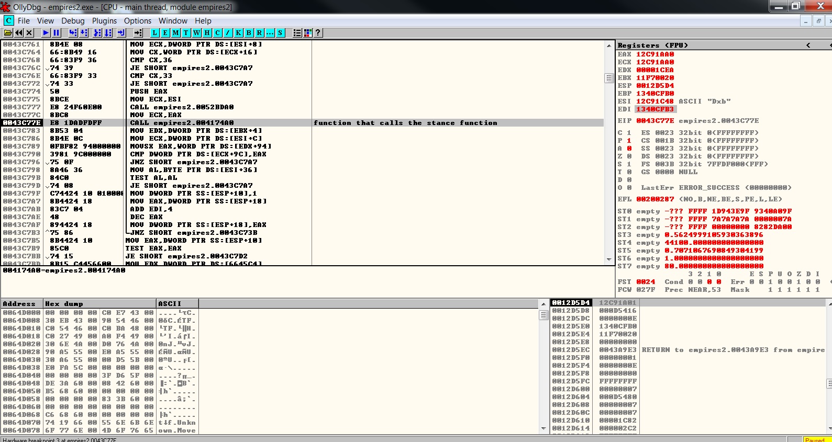Click the Step into toolbar icon
The height and width of the screenshot is (442, 832).
pos(73,33)
